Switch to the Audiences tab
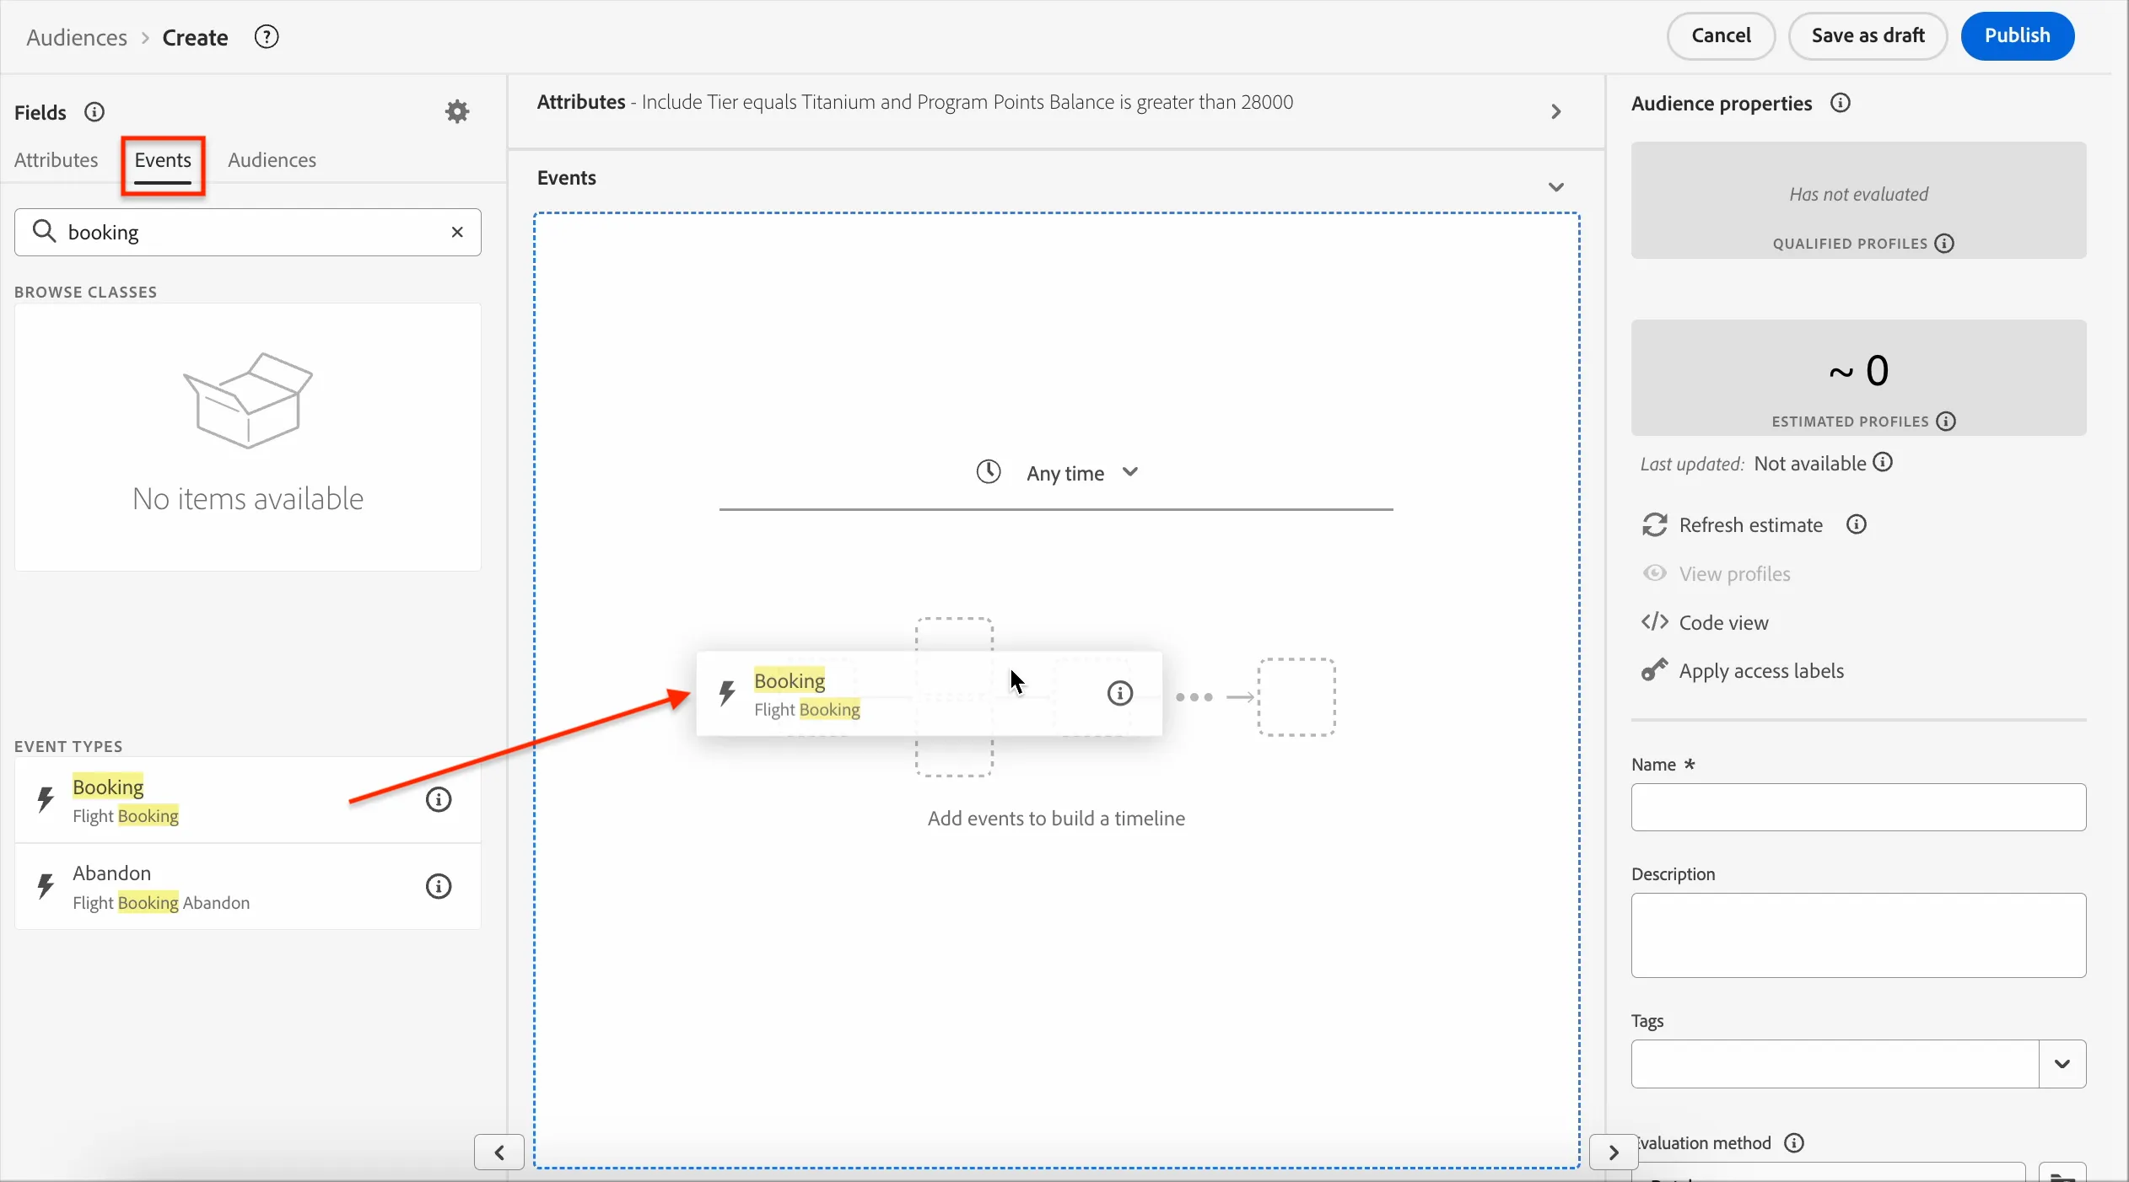Screen dimensions: 2129x1182 click(272, 160)
